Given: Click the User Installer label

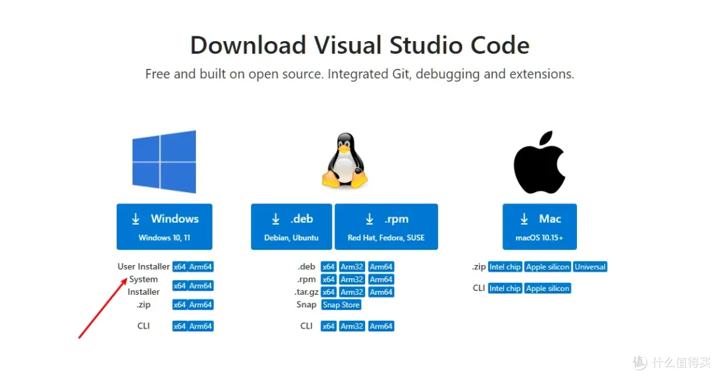Looking at the screenshot, I should tap(143, 266).
